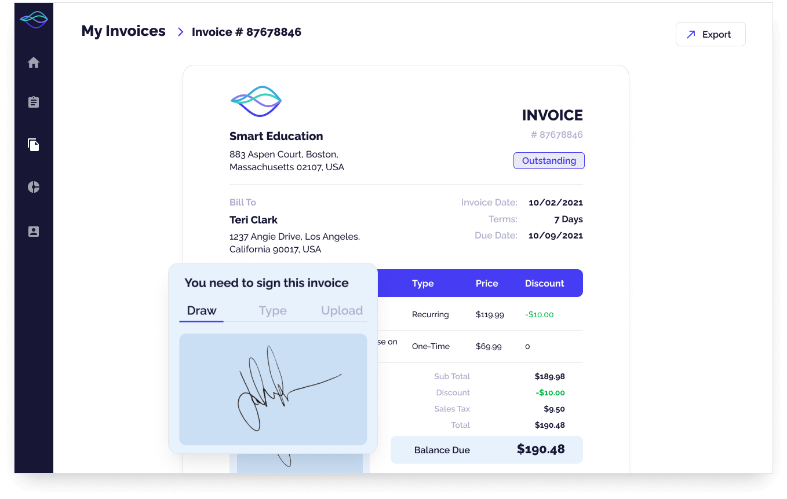Click the Price column header

(x=487, y=284)
